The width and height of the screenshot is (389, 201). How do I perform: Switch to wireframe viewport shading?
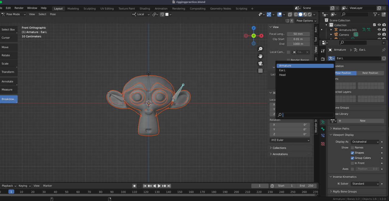click(x=296, y=14)
